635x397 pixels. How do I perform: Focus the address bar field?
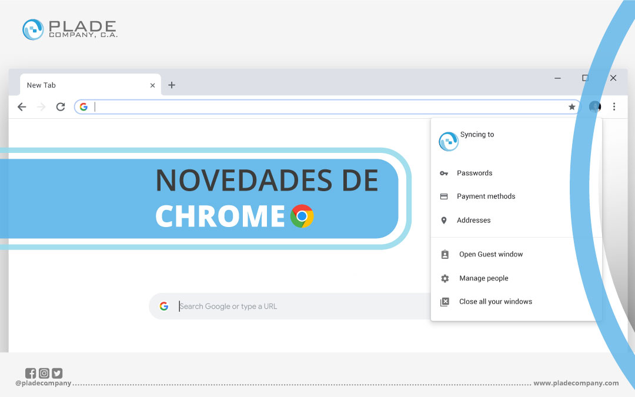point(327,107)
